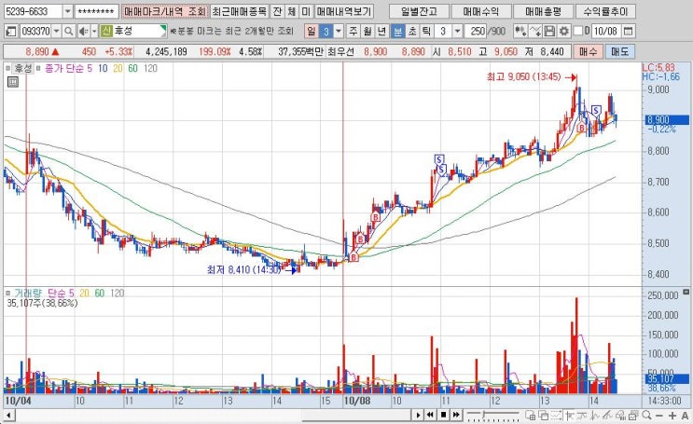
Task: Click the green 신 badge next to 후성
Action: point(106,31)
